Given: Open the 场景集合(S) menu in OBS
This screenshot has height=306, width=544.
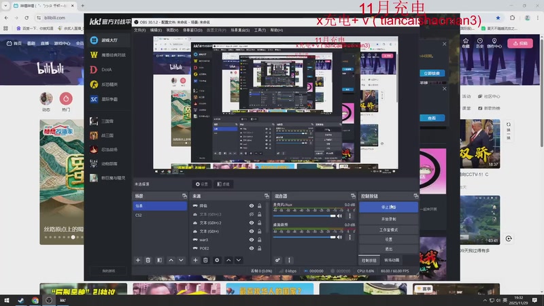Looking at the screenshot, I should click(240, 30).
